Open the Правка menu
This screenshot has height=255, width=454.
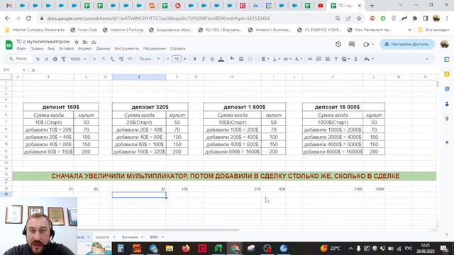(37, 49)
